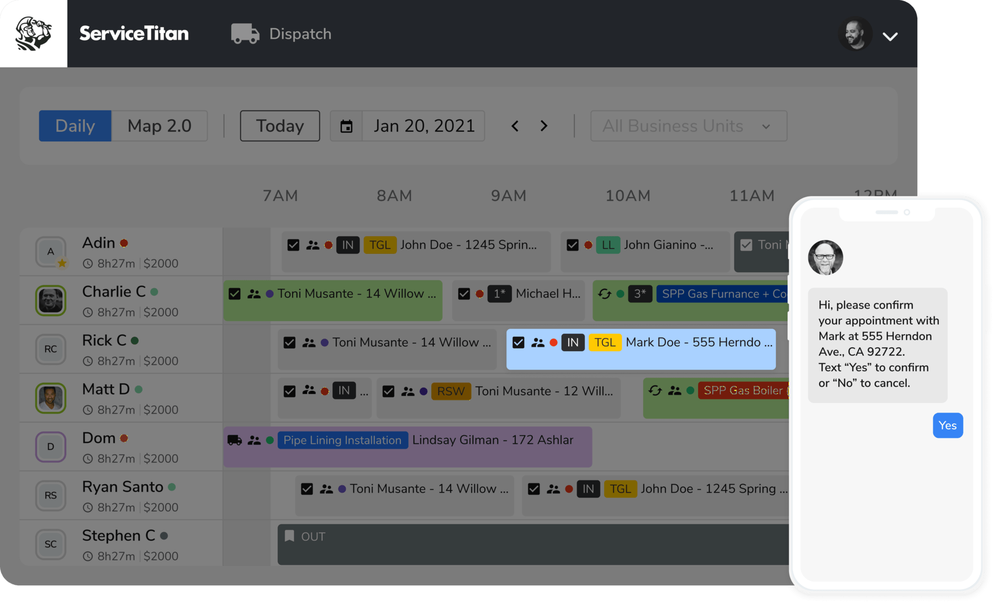Click the LL tag on John Gianino job
This screenshot has height=603, width=994.
(608, 245)
